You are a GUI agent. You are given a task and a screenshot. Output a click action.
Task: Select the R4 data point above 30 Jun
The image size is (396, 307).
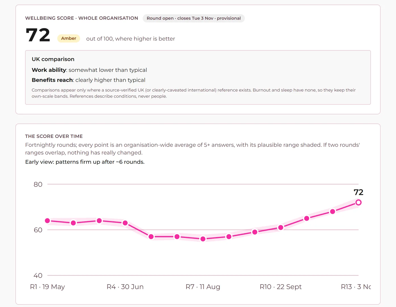125,223
